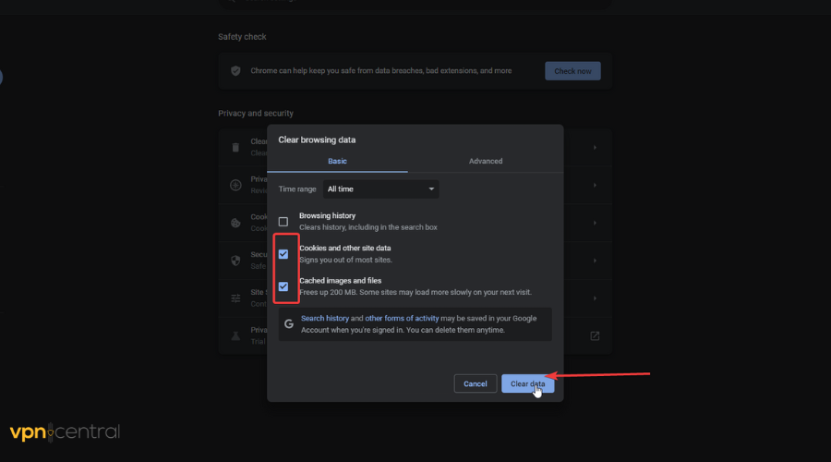Click the Security shield icon
Image resolution: width=831 pixels, height=462 pixels.
(235, 261)
